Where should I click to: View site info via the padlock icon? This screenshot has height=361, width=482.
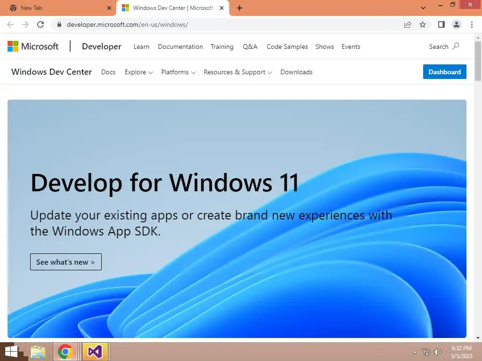point(59,24)
